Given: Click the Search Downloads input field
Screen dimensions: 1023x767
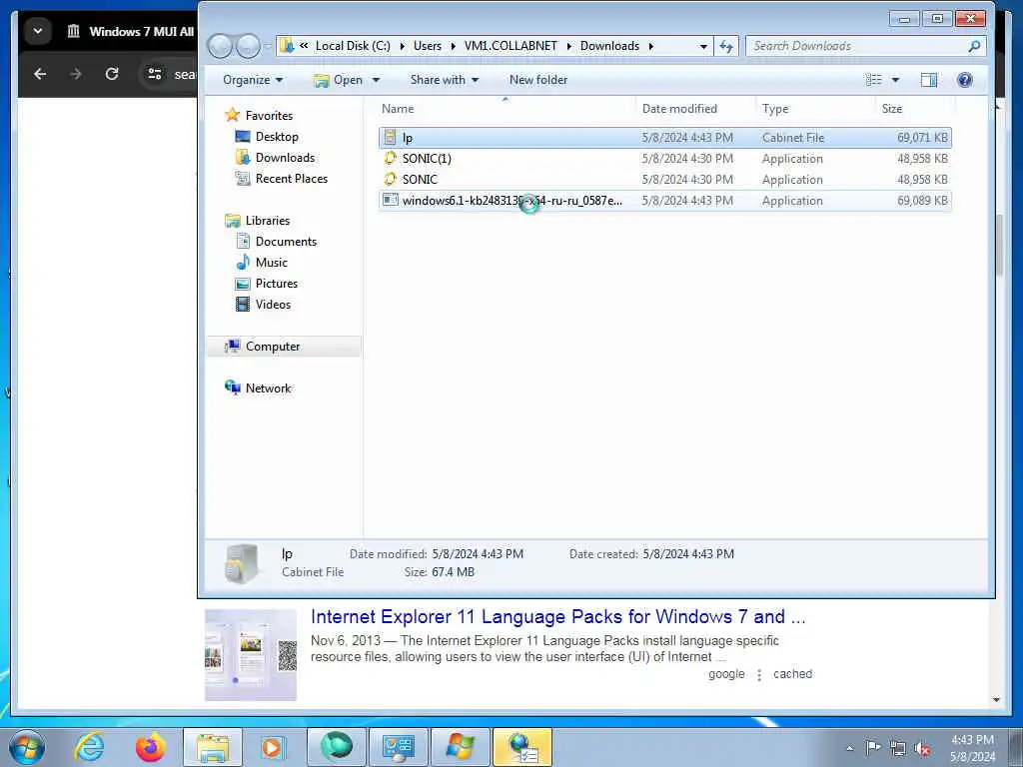Looking at the screenshot, I should [858, 46].
